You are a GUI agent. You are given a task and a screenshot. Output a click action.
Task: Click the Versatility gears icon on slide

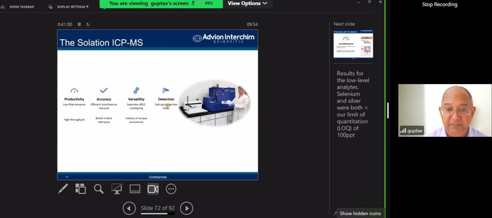136,90
